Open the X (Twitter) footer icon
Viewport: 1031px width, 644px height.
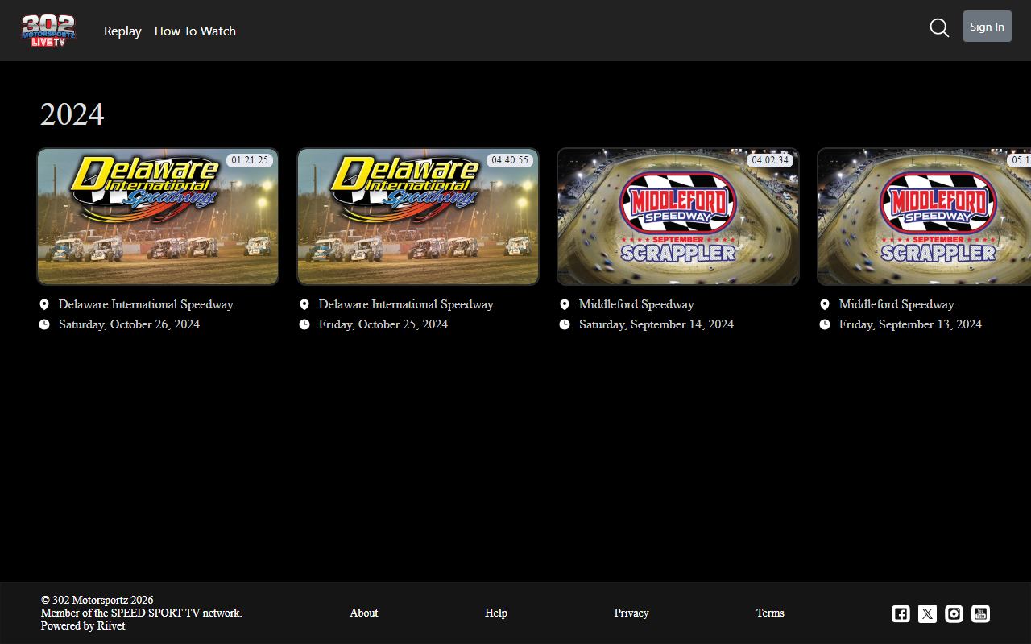tap(927, 613)
